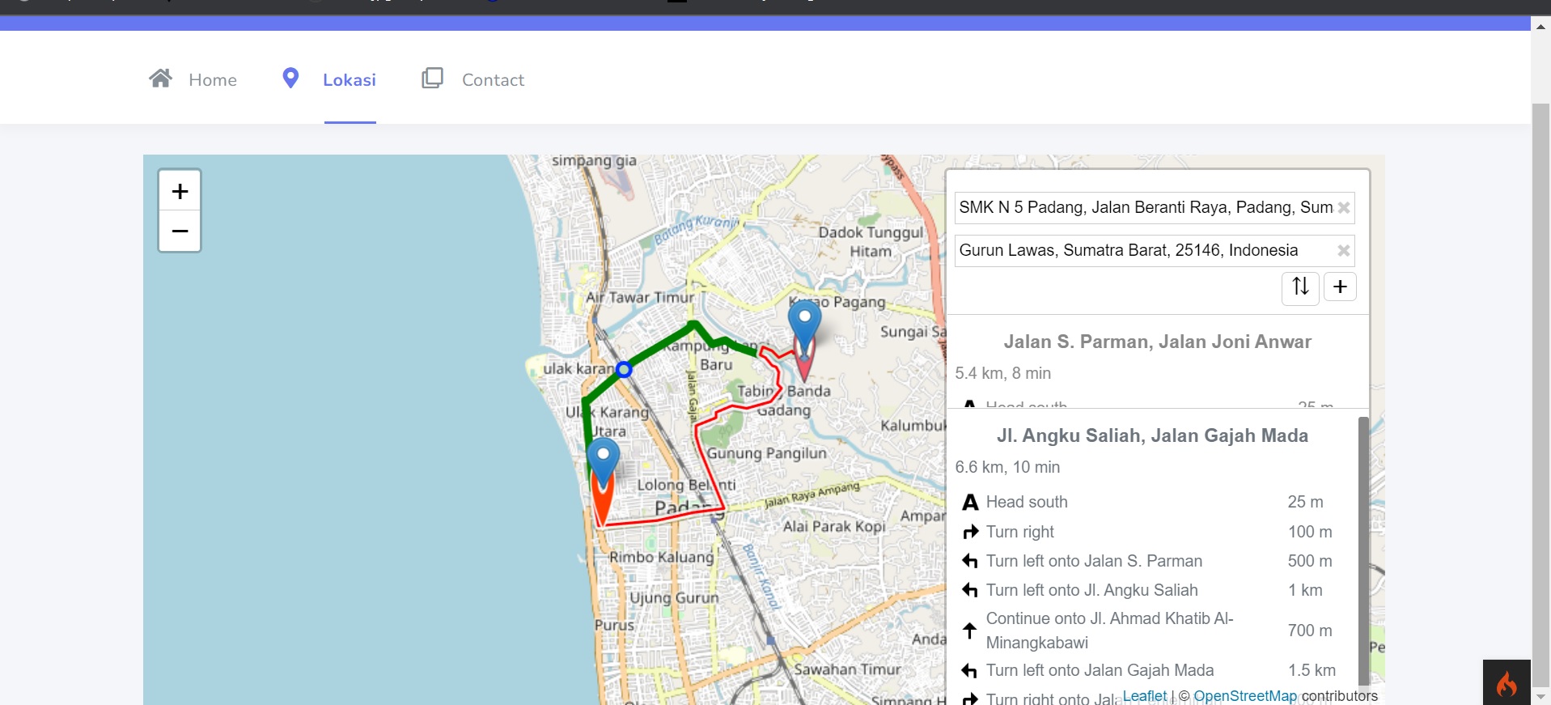Click the blue marker near Banda Gadang

click(804, 321)
